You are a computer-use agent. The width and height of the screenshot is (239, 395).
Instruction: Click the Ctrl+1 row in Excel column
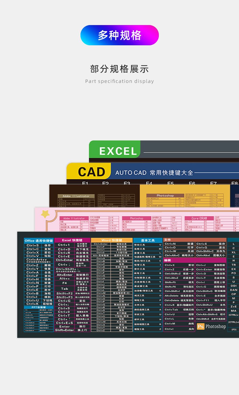(x=72, y=245)
